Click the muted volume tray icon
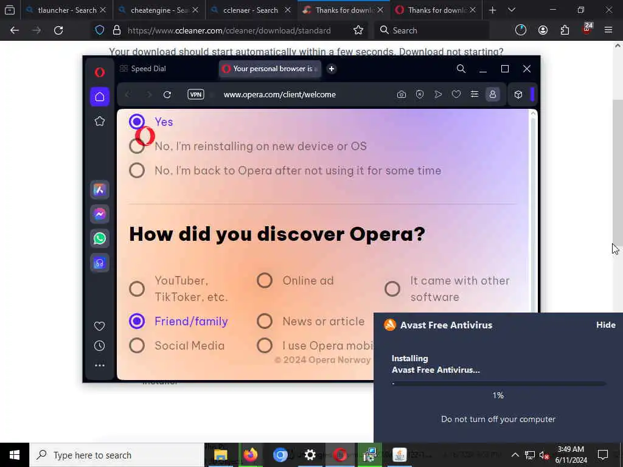The height and width of the screenshot is (467, 623). (x=545, y=455)
